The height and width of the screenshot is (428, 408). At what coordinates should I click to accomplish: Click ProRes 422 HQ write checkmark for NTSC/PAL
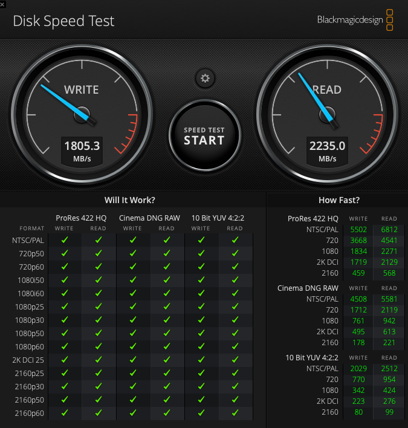pos(65,240)
